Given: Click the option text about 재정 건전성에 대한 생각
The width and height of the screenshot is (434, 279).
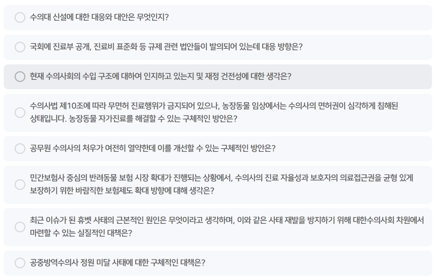Looking at the screenshot, I should [x=160, y=77].
